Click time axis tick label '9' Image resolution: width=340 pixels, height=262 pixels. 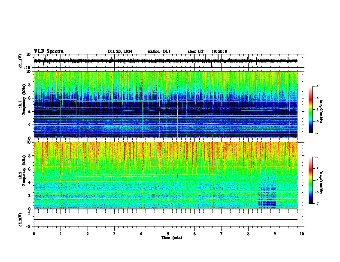275,233
